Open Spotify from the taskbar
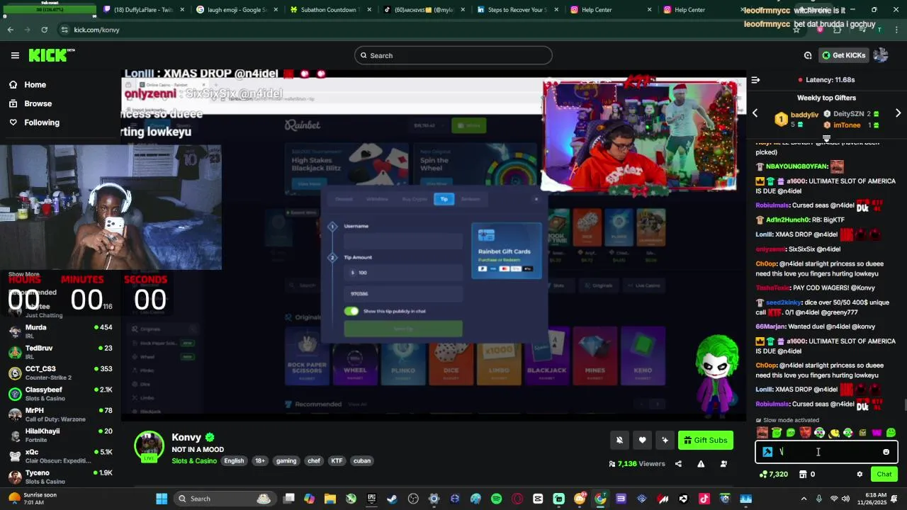Viewport: 907px width, 510px height. pos(496,499)
